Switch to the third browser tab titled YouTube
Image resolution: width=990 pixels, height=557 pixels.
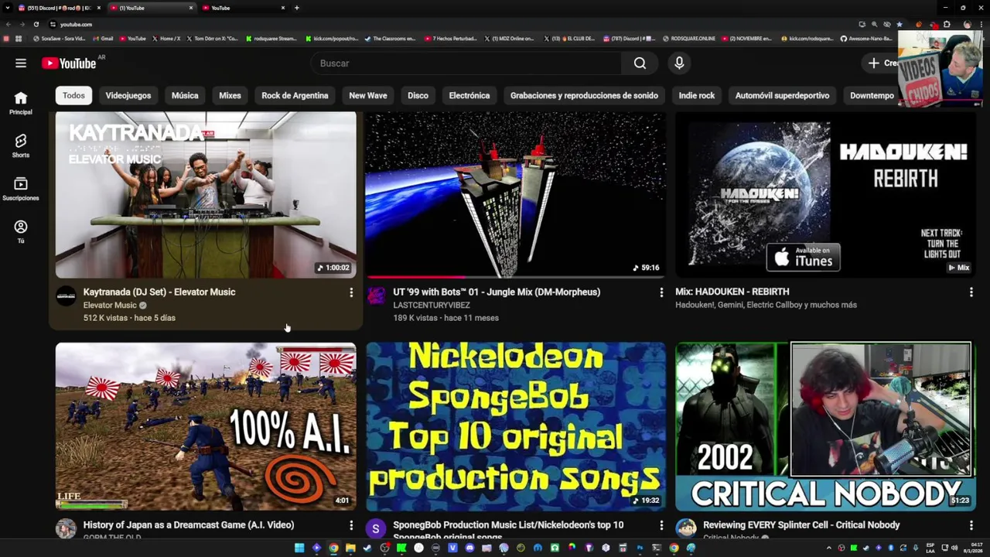[244, 8]
